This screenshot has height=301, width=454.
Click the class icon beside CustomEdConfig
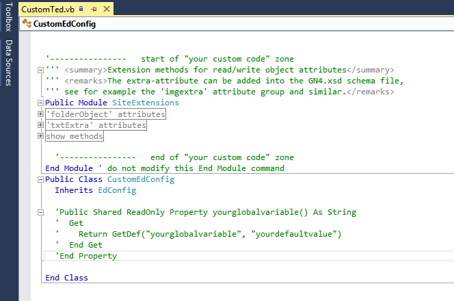pyautogui.click(x=27, y=24)
